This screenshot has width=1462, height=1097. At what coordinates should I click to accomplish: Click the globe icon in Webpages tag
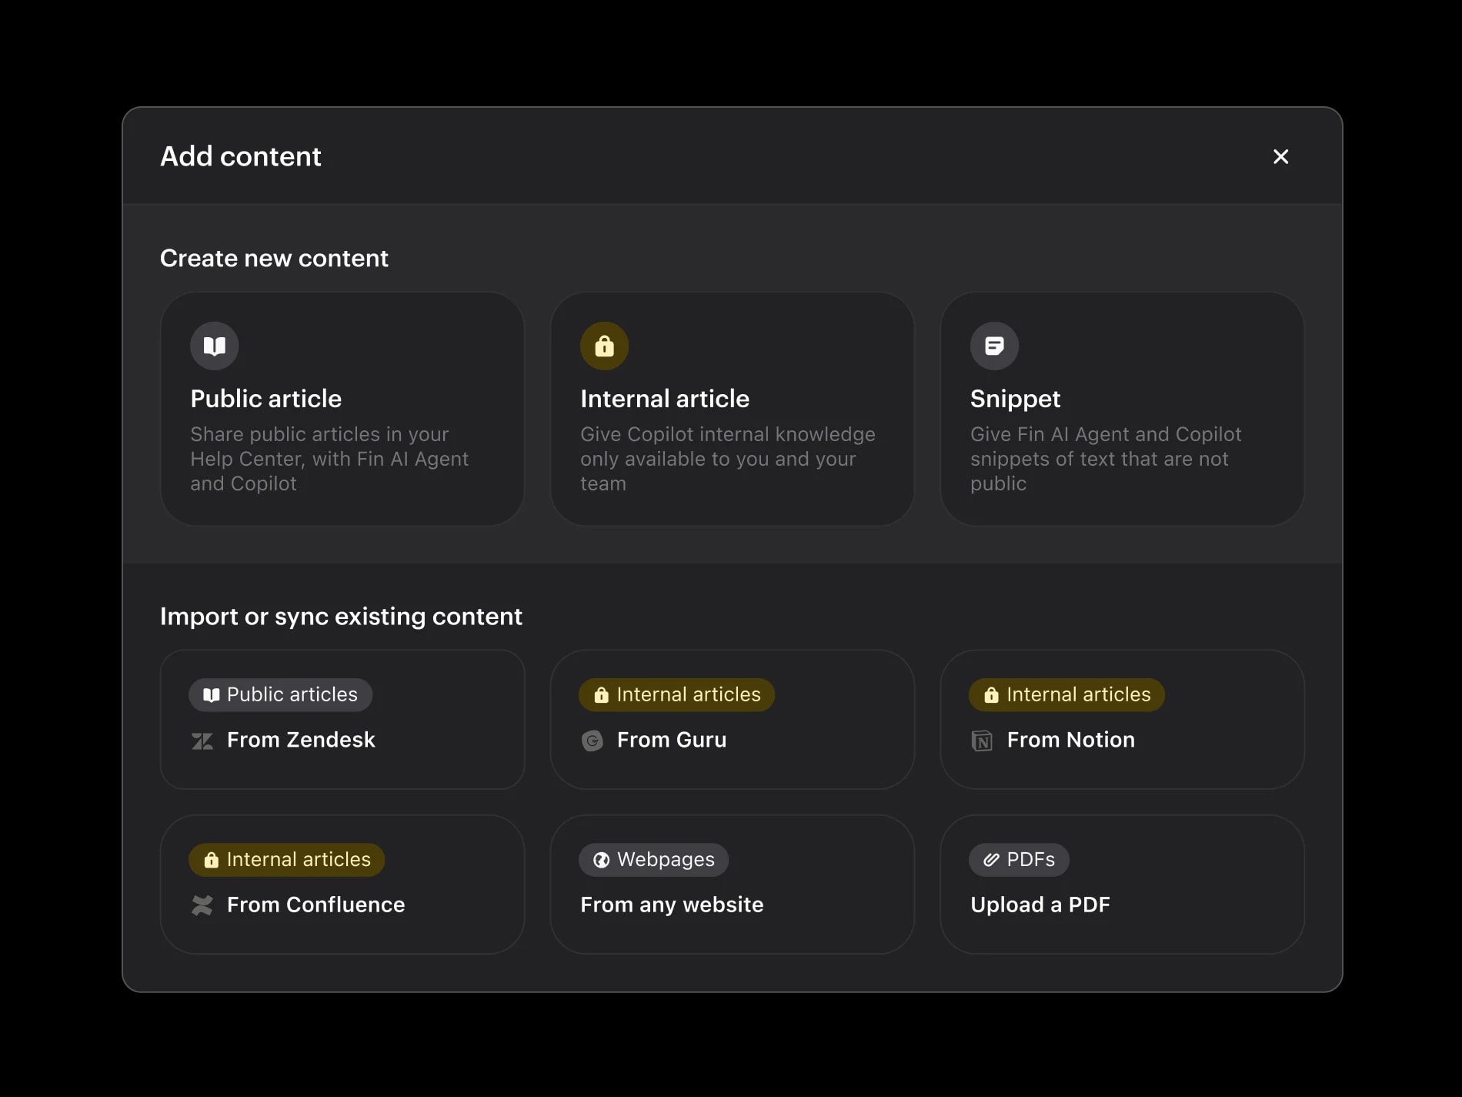(x=601, y=860)
